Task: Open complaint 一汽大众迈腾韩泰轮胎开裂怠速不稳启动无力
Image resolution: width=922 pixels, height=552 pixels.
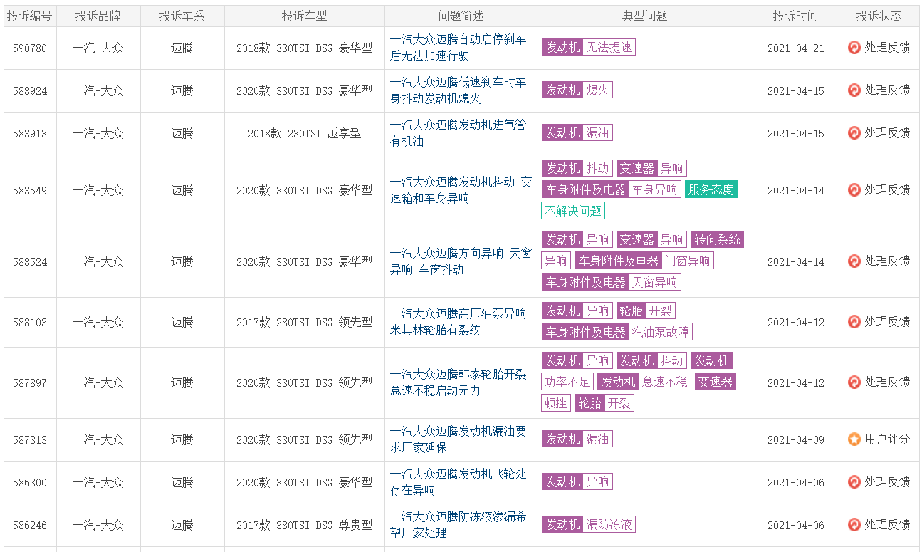Action: pyautogui.click(x=459, y=382)
